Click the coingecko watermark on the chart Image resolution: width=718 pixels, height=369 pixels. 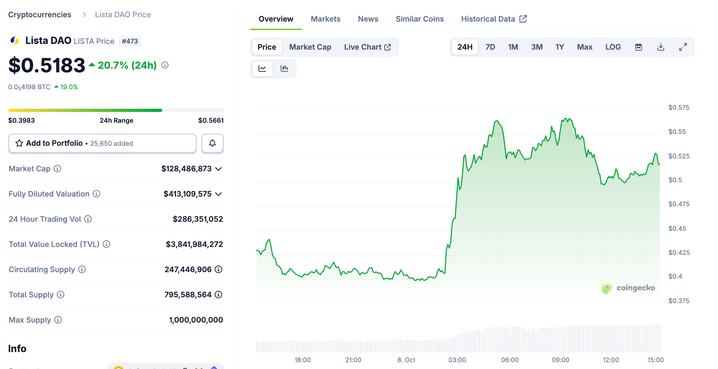pyautogui.click(x=628, y=288)
